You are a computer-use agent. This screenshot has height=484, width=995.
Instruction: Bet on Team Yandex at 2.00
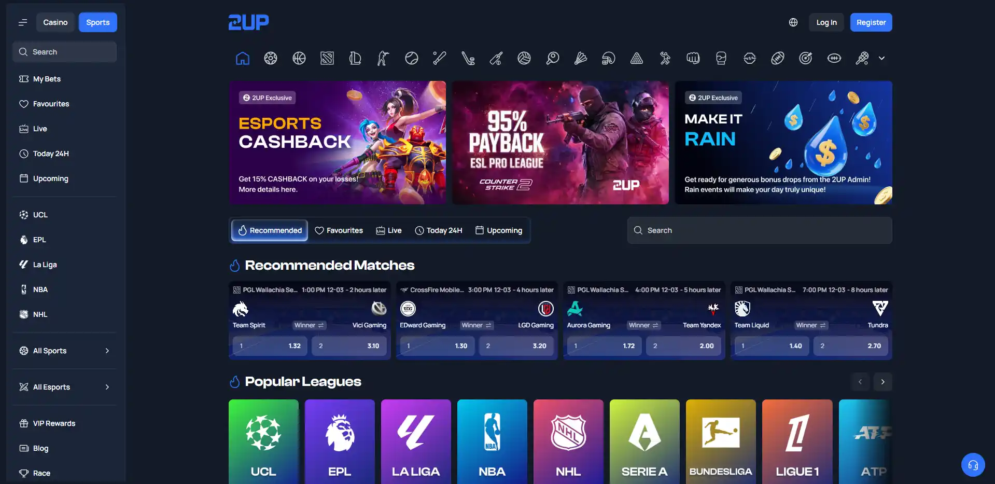pos(683,345)
